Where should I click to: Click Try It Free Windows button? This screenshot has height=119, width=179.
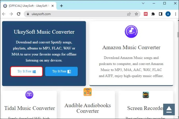pos(27,71)
